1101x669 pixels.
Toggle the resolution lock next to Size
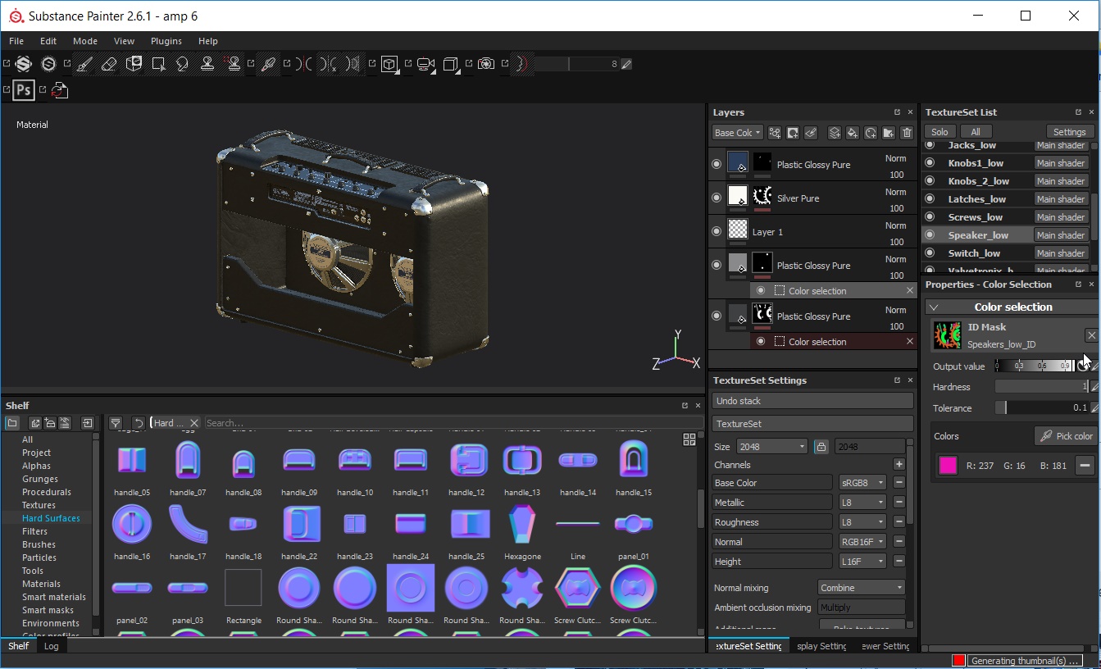pyautogui.click(x=819, y=445)
